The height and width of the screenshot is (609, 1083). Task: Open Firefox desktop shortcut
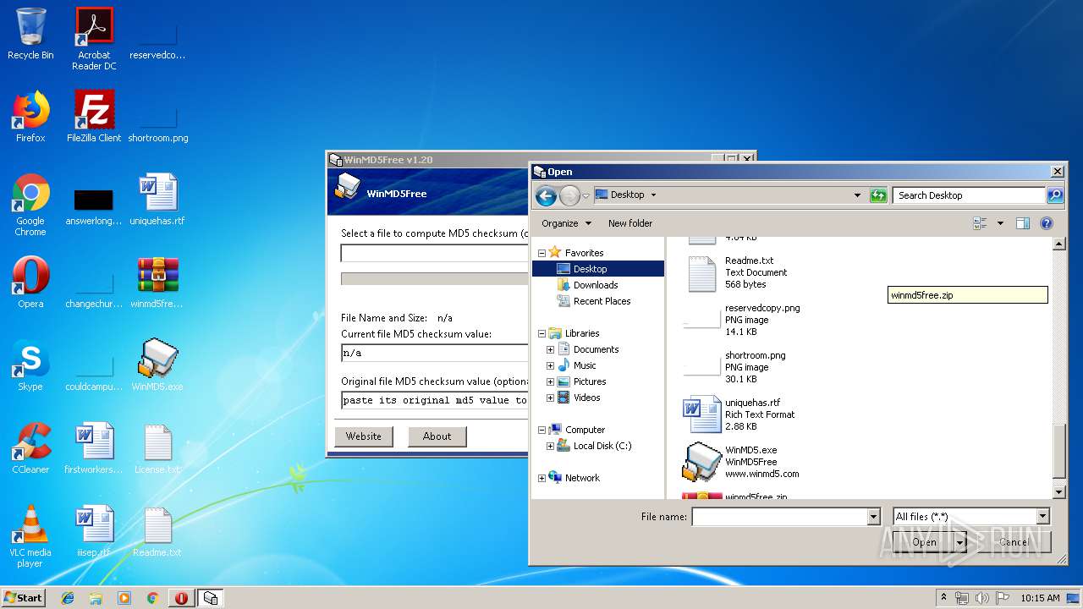(30, 117)
